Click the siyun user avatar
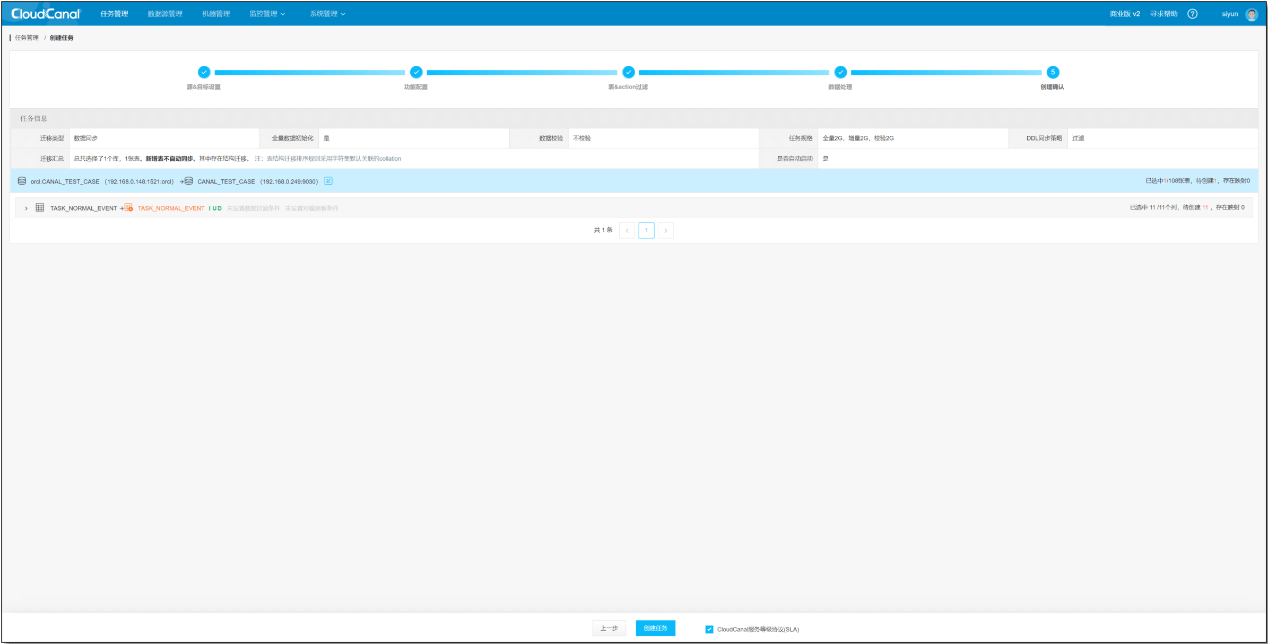This screenshot has width=1268, height=644. pyautogui.click(x=1252, y=14)
